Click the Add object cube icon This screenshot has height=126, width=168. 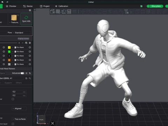click(52, 12)
